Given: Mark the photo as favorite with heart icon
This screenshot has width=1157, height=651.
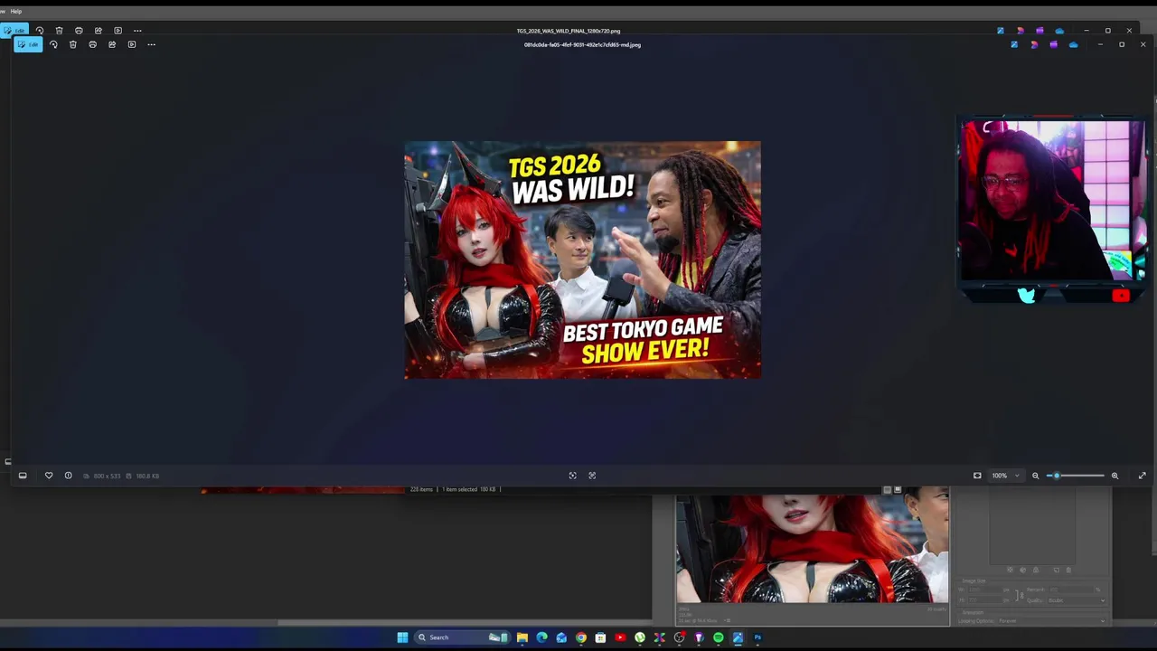Looking at the screenshot, I should 49,476.
